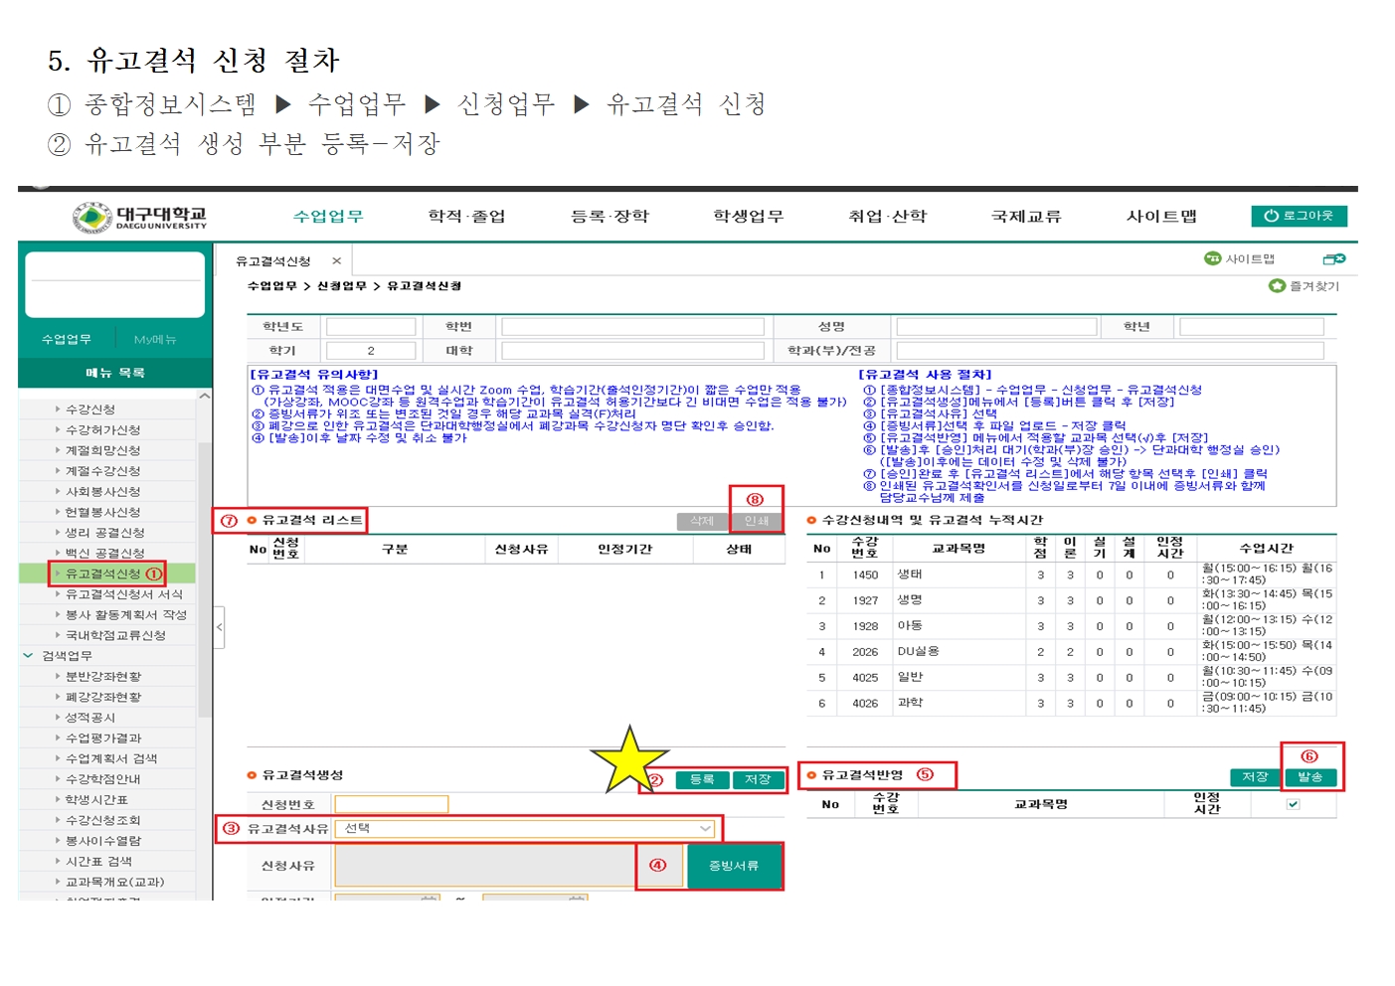The width and height of the screenshot is (1395, 986).
Task: Click the 등록 button
Action: (x=702, y=779)
